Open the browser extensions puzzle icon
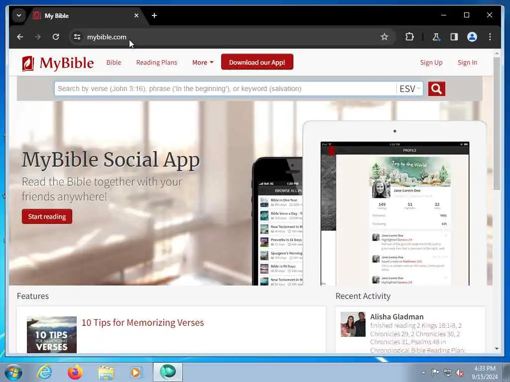The width and height of the screenshot is (510, 382). [409, 37]
